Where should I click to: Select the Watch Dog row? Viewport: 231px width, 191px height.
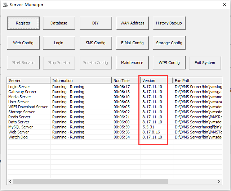tap(115, 137)
